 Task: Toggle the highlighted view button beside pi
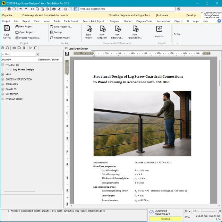click(76, 9)
